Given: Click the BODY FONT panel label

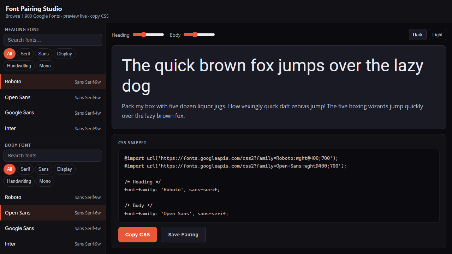Looking at the screenshot, I should tap(18, 145).
